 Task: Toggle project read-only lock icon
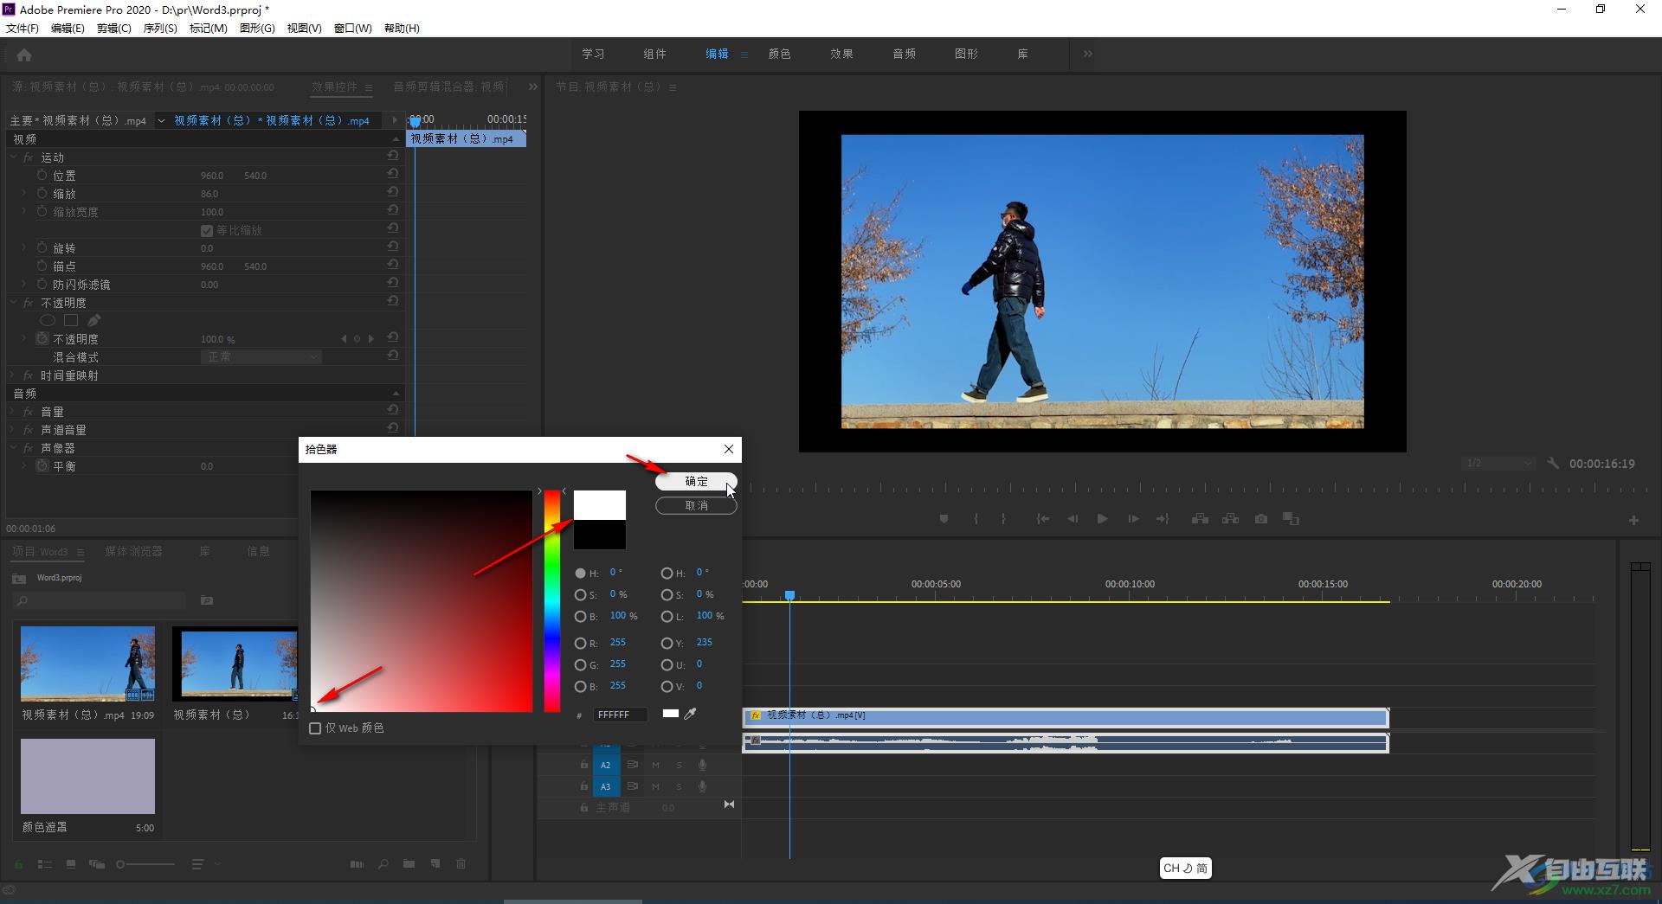[19, 864]
